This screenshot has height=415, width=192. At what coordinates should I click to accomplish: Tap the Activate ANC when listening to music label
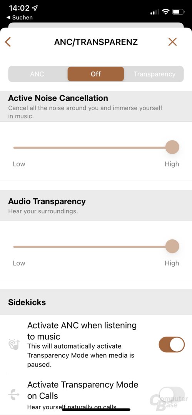coord(82,331)
